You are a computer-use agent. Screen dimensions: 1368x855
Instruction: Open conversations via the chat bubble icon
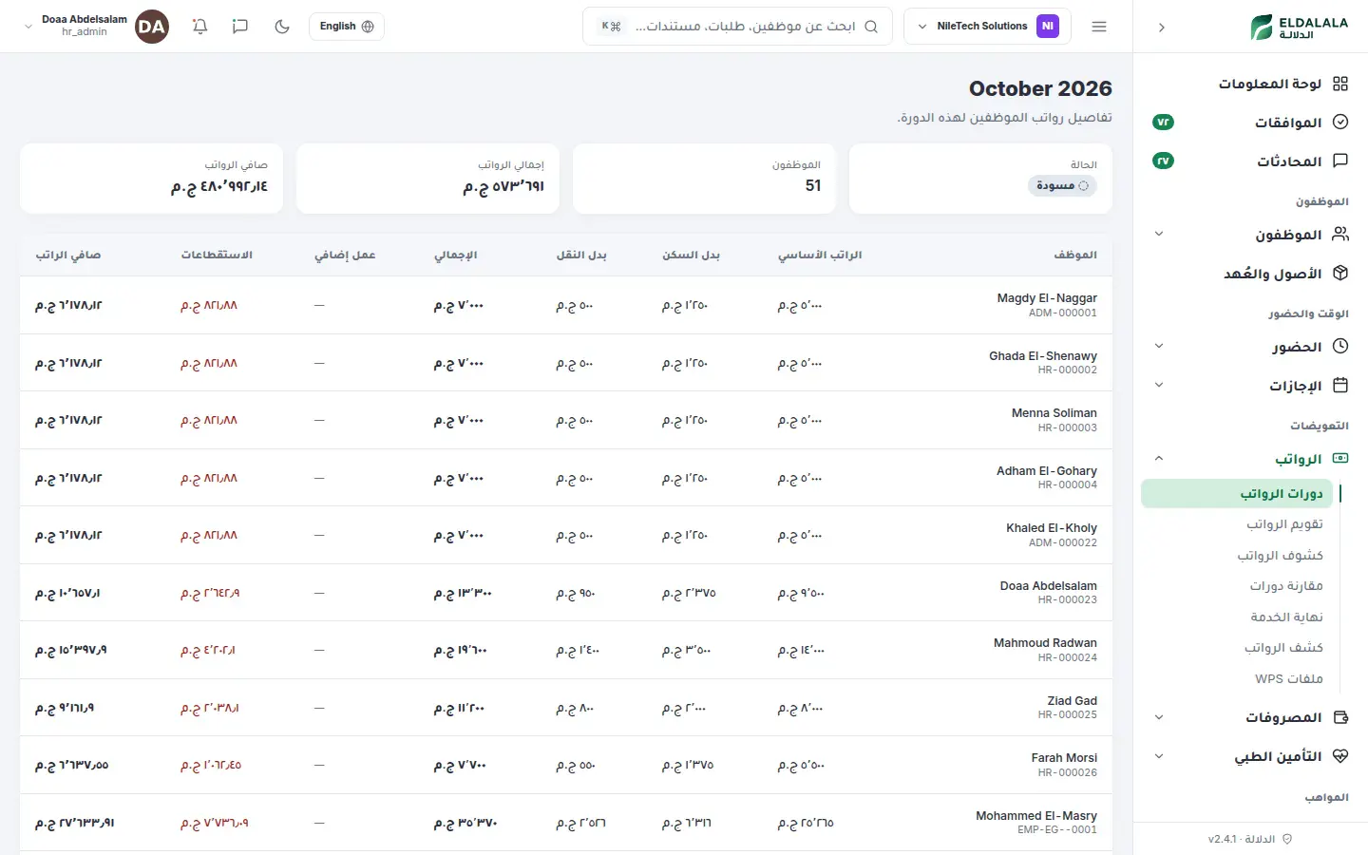click(x=1340, y=161)
